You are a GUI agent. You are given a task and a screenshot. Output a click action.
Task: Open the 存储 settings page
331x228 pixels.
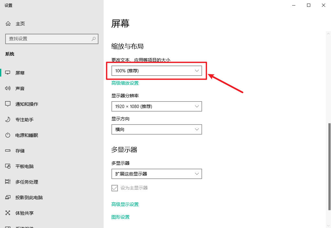[x=20, y=151]
